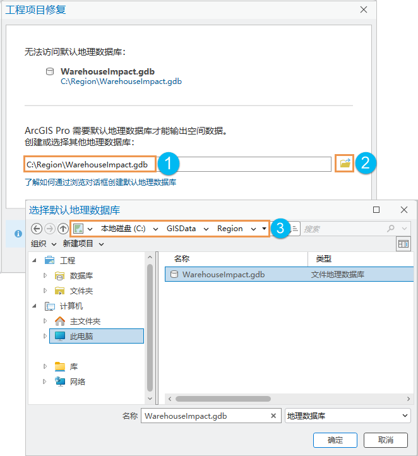This screenshot has width=418, height=456.
Task: Click the Back arrow in the browse dialog
Action: tap(37, 229)
